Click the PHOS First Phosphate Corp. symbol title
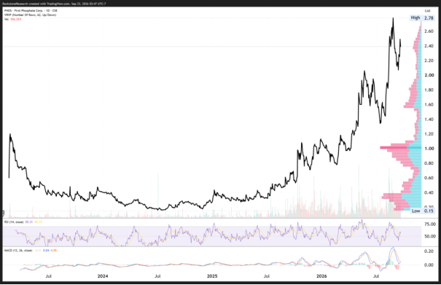 pyautogui.click(x=31, y=11)
